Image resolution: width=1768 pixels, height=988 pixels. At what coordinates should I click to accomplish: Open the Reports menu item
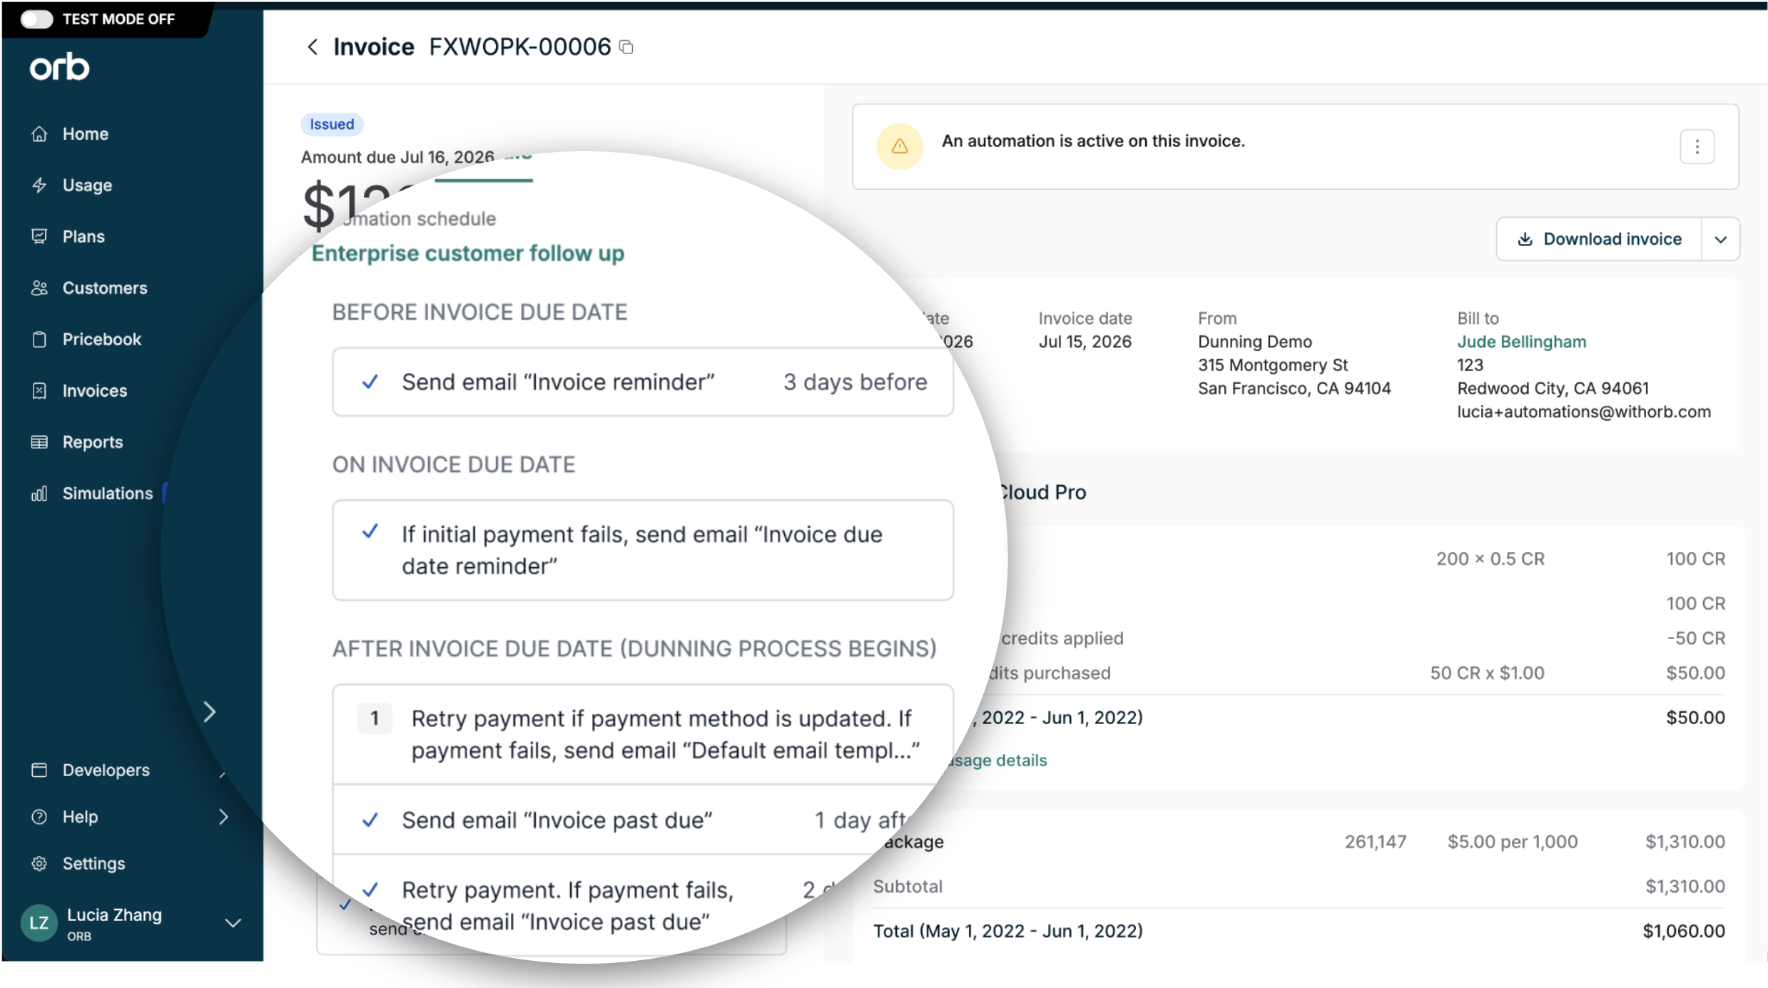coord(93,442)
